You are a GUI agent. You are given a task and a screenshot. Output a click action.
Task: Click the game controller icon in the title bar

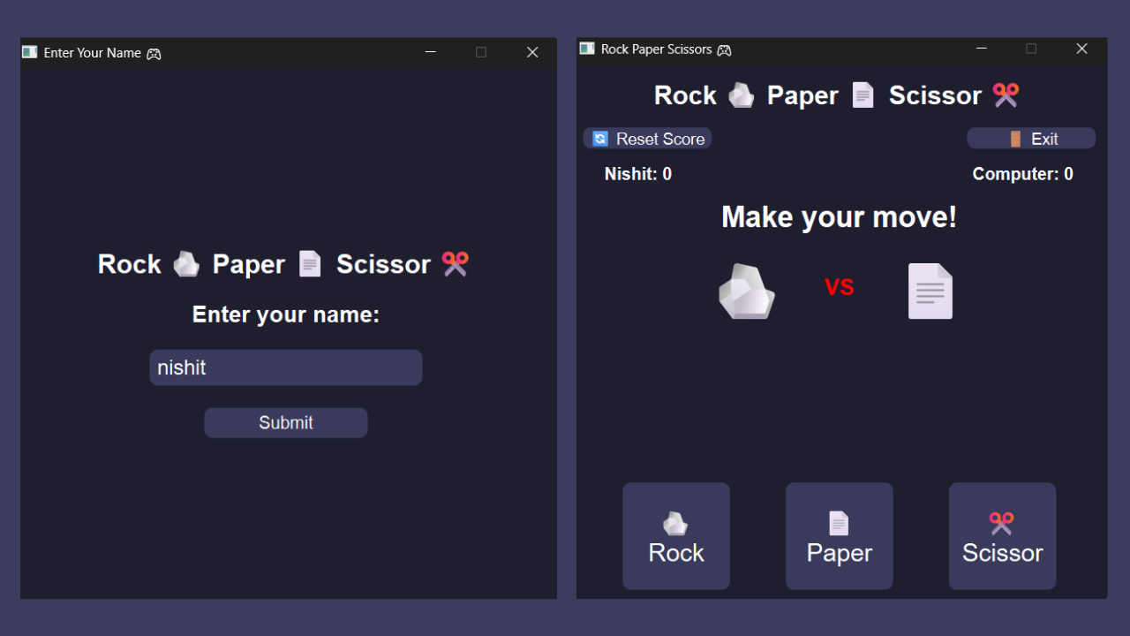[x=725, y=49]
